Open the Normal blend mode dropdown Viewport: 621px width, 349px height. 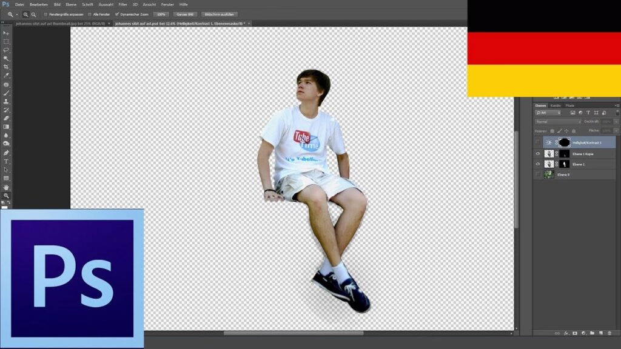(x=557, y=122)
